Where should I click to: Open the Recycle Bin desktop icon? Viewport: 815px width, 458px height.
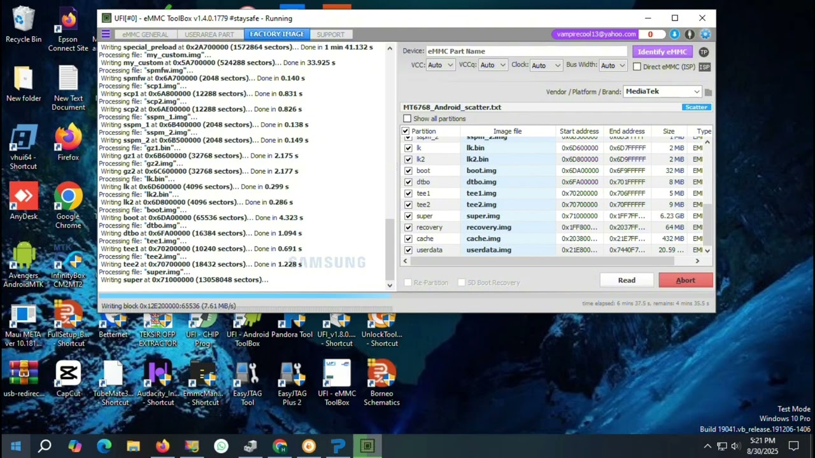pos(24,25)
